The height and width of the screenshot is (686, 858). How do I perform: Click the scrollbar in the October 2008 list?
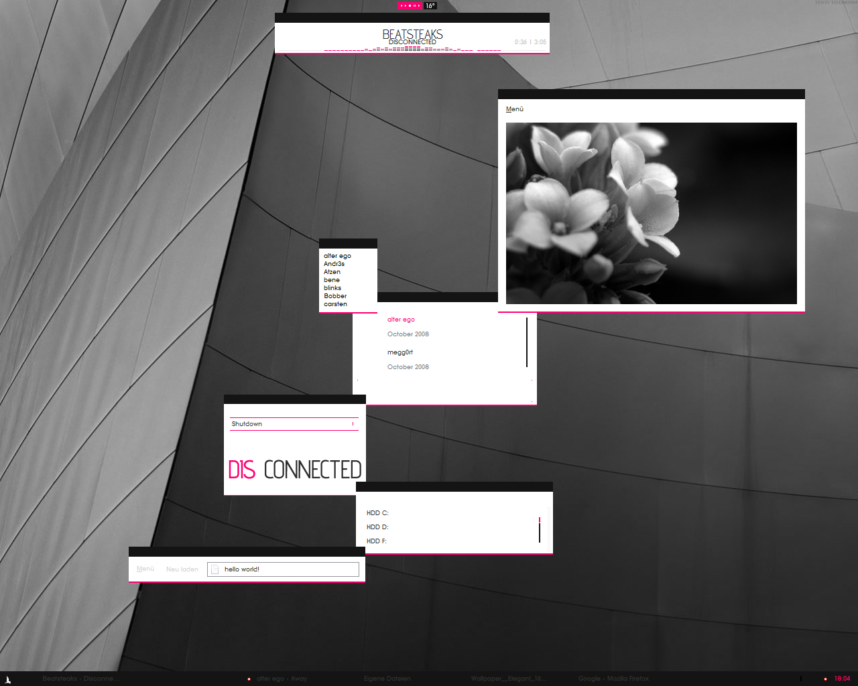[x=527, y=342]
